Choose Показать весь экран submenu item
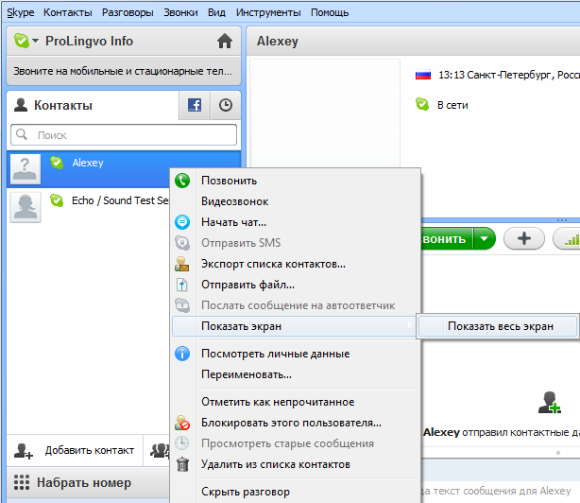Viewport: 580px width, 503px height. tap(498, 326)
